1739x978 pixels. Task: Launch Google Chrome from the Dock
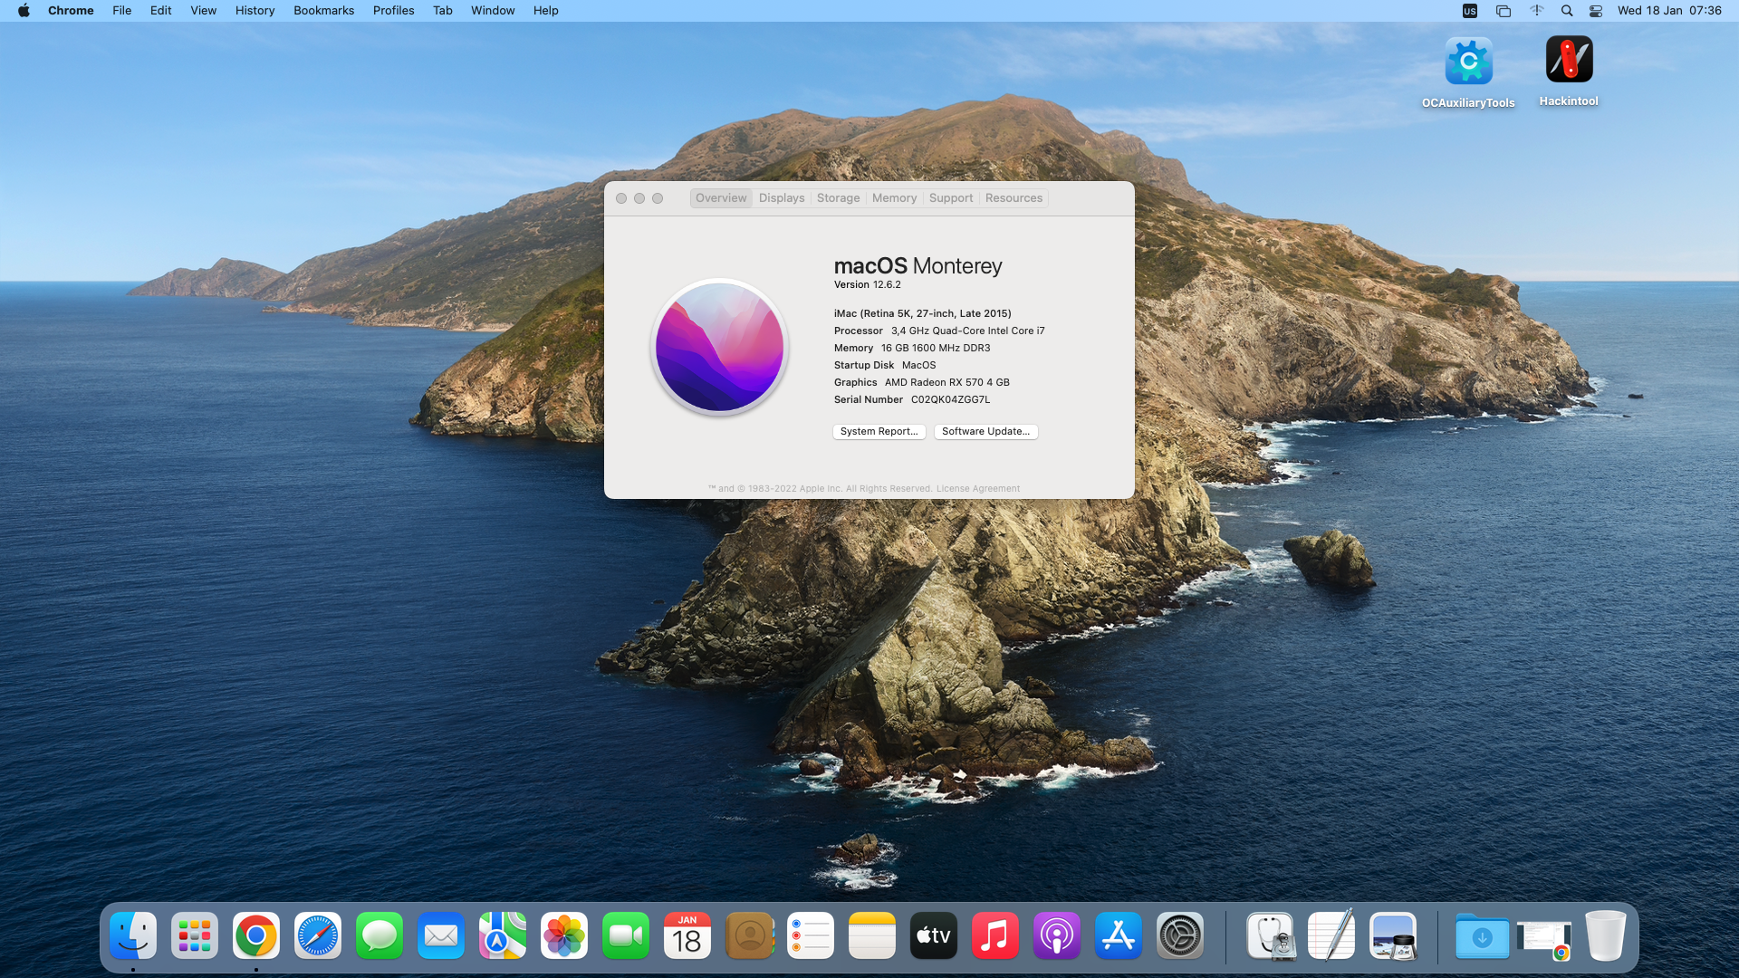coord(256,935)
